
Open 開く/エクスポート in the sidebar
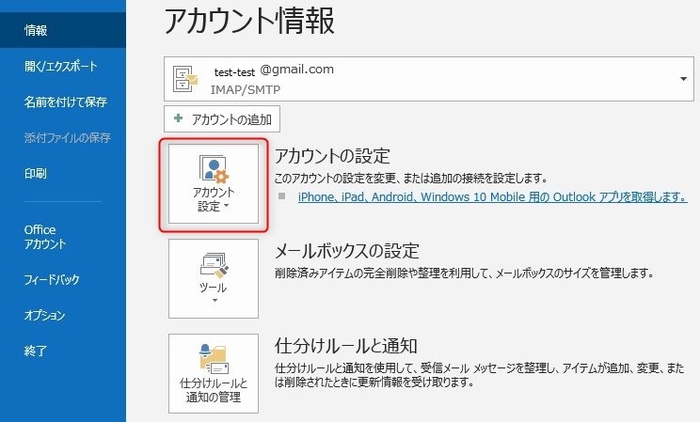61,67
